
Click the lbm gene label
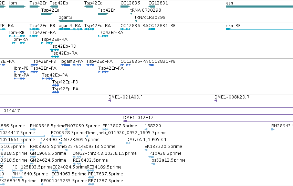[x=13, y=3]
